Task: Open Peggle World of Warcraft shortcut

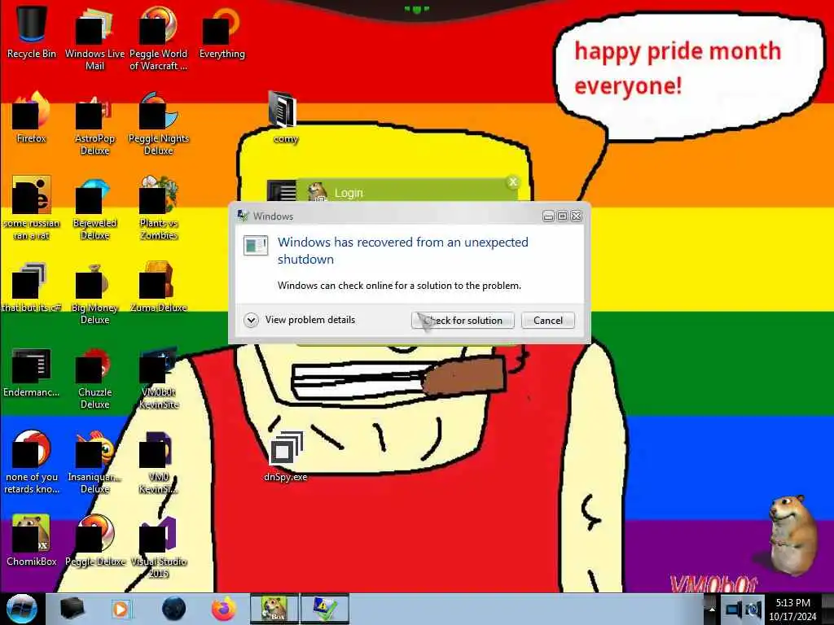Action: coord(158,37)
